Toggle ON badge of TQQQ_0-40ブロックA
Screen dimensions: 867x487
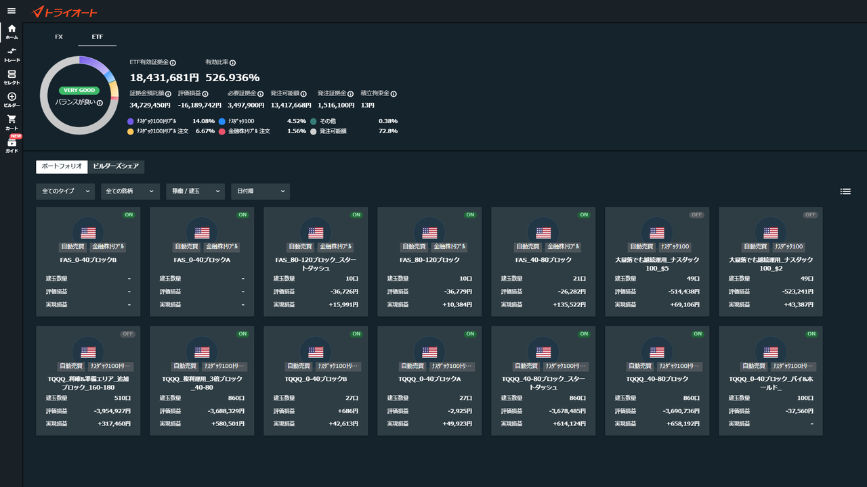(x=470, y=333)
